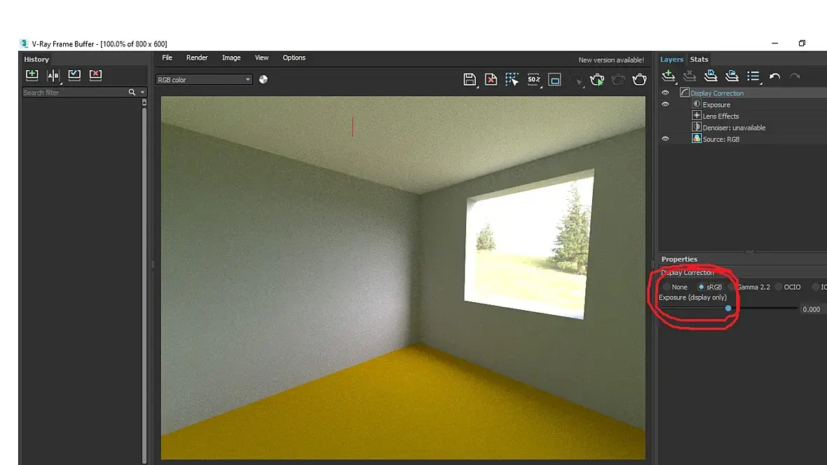Click the Exposure display only slider handle
Screen dimensions: 827x465
coord(728,308)
